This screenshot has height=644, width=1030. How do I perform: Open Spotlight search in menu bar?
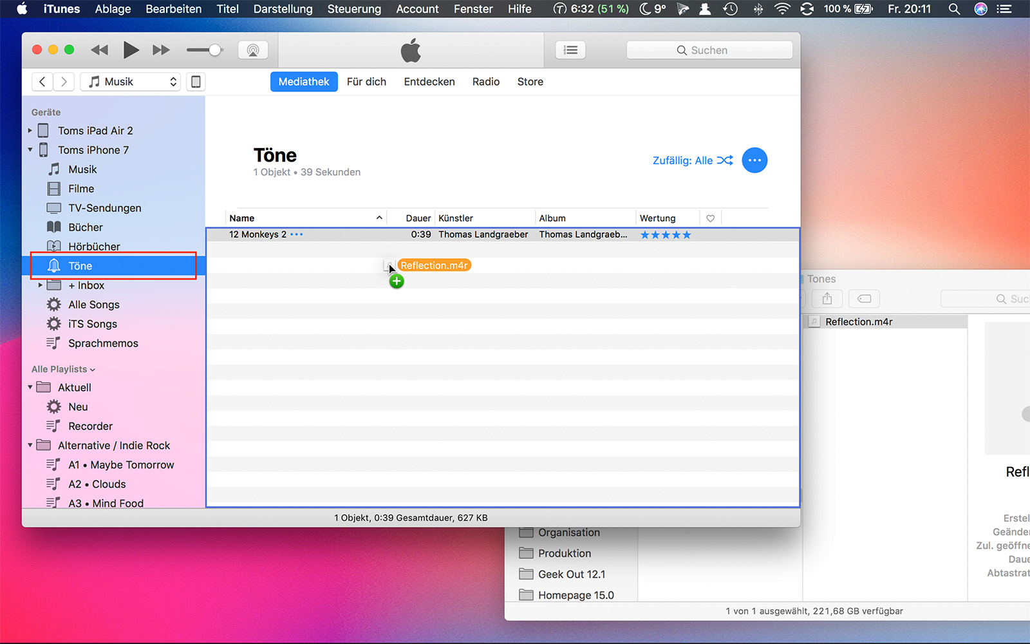pyautogui.click(x=954, y=9)
